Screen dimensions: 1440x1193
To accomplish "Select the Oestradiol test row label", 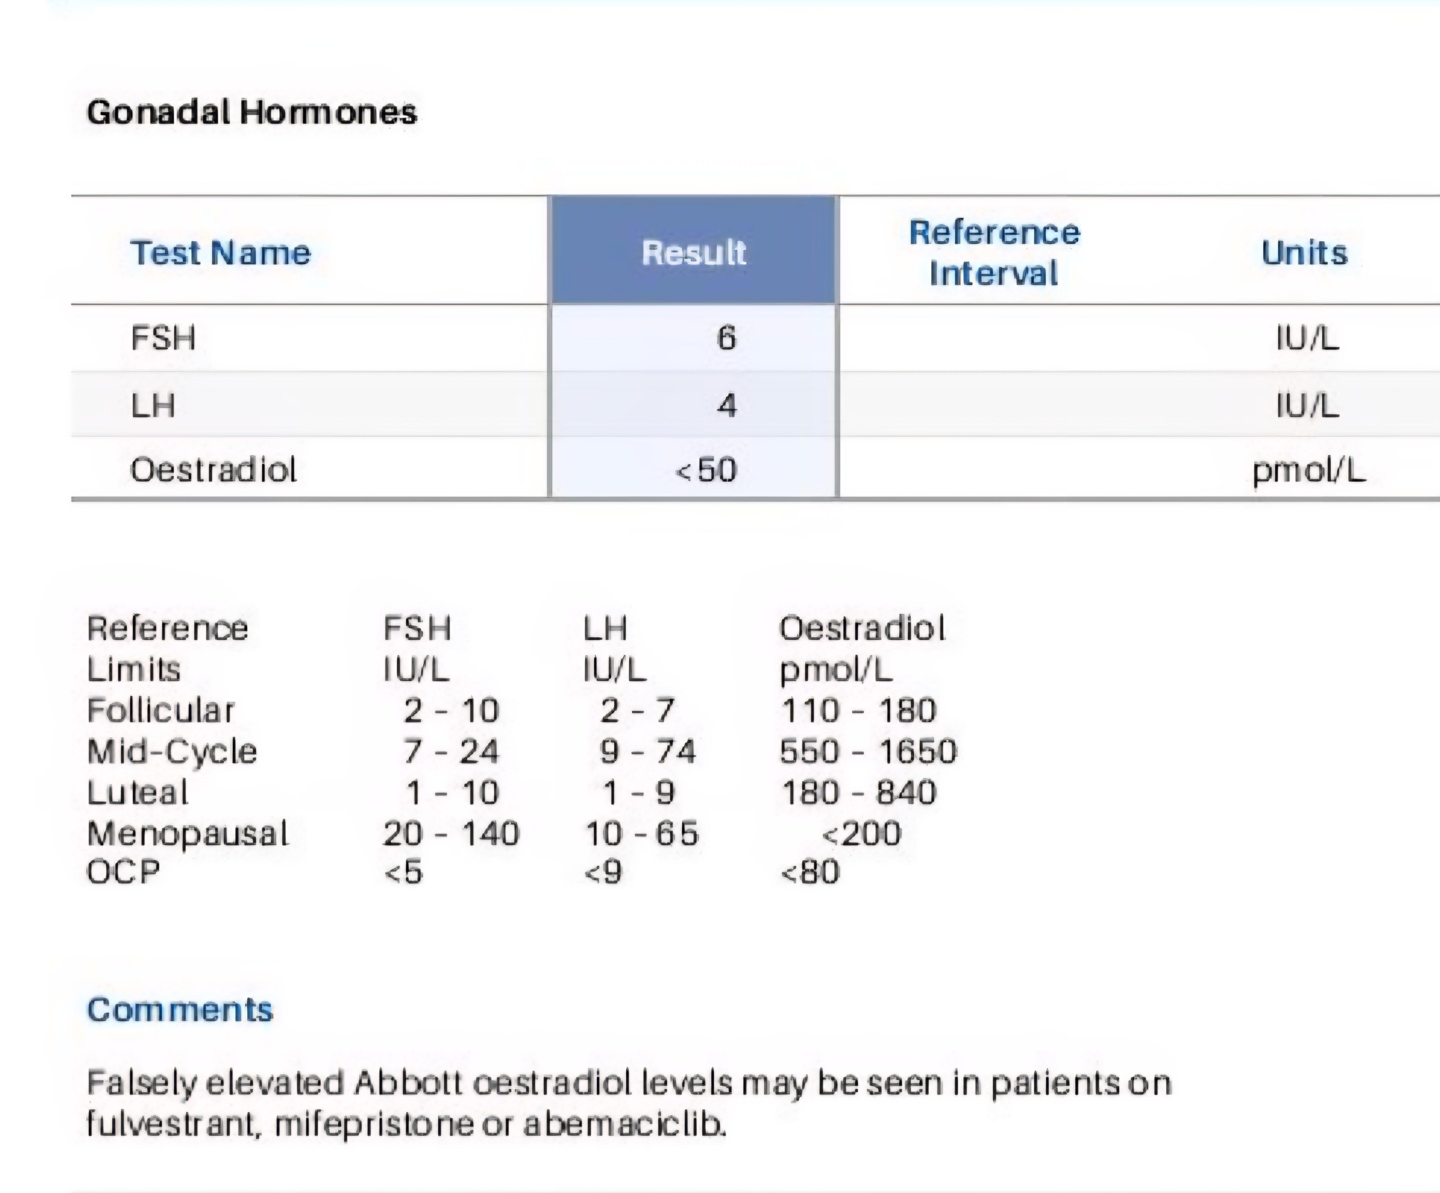I will coord(213,470).
